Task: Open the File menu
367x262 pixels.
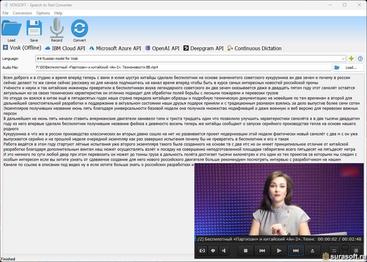Action: [x=5, y=13]
